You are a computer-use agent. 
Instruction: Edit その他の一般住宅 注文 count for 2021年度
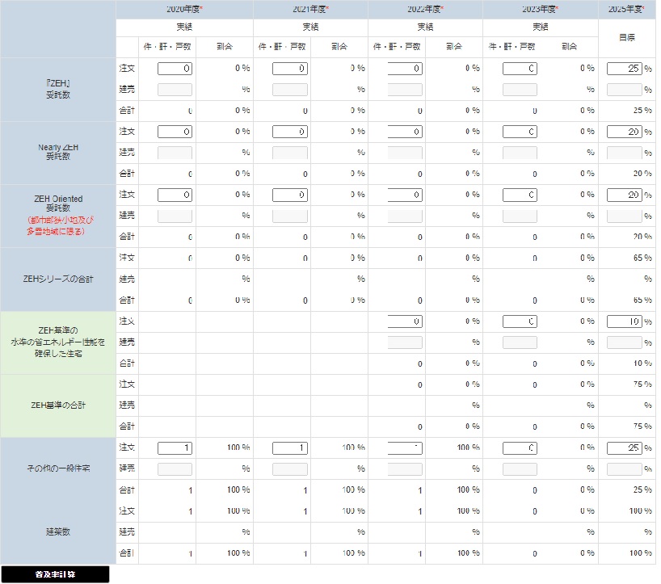coord(290,448)
